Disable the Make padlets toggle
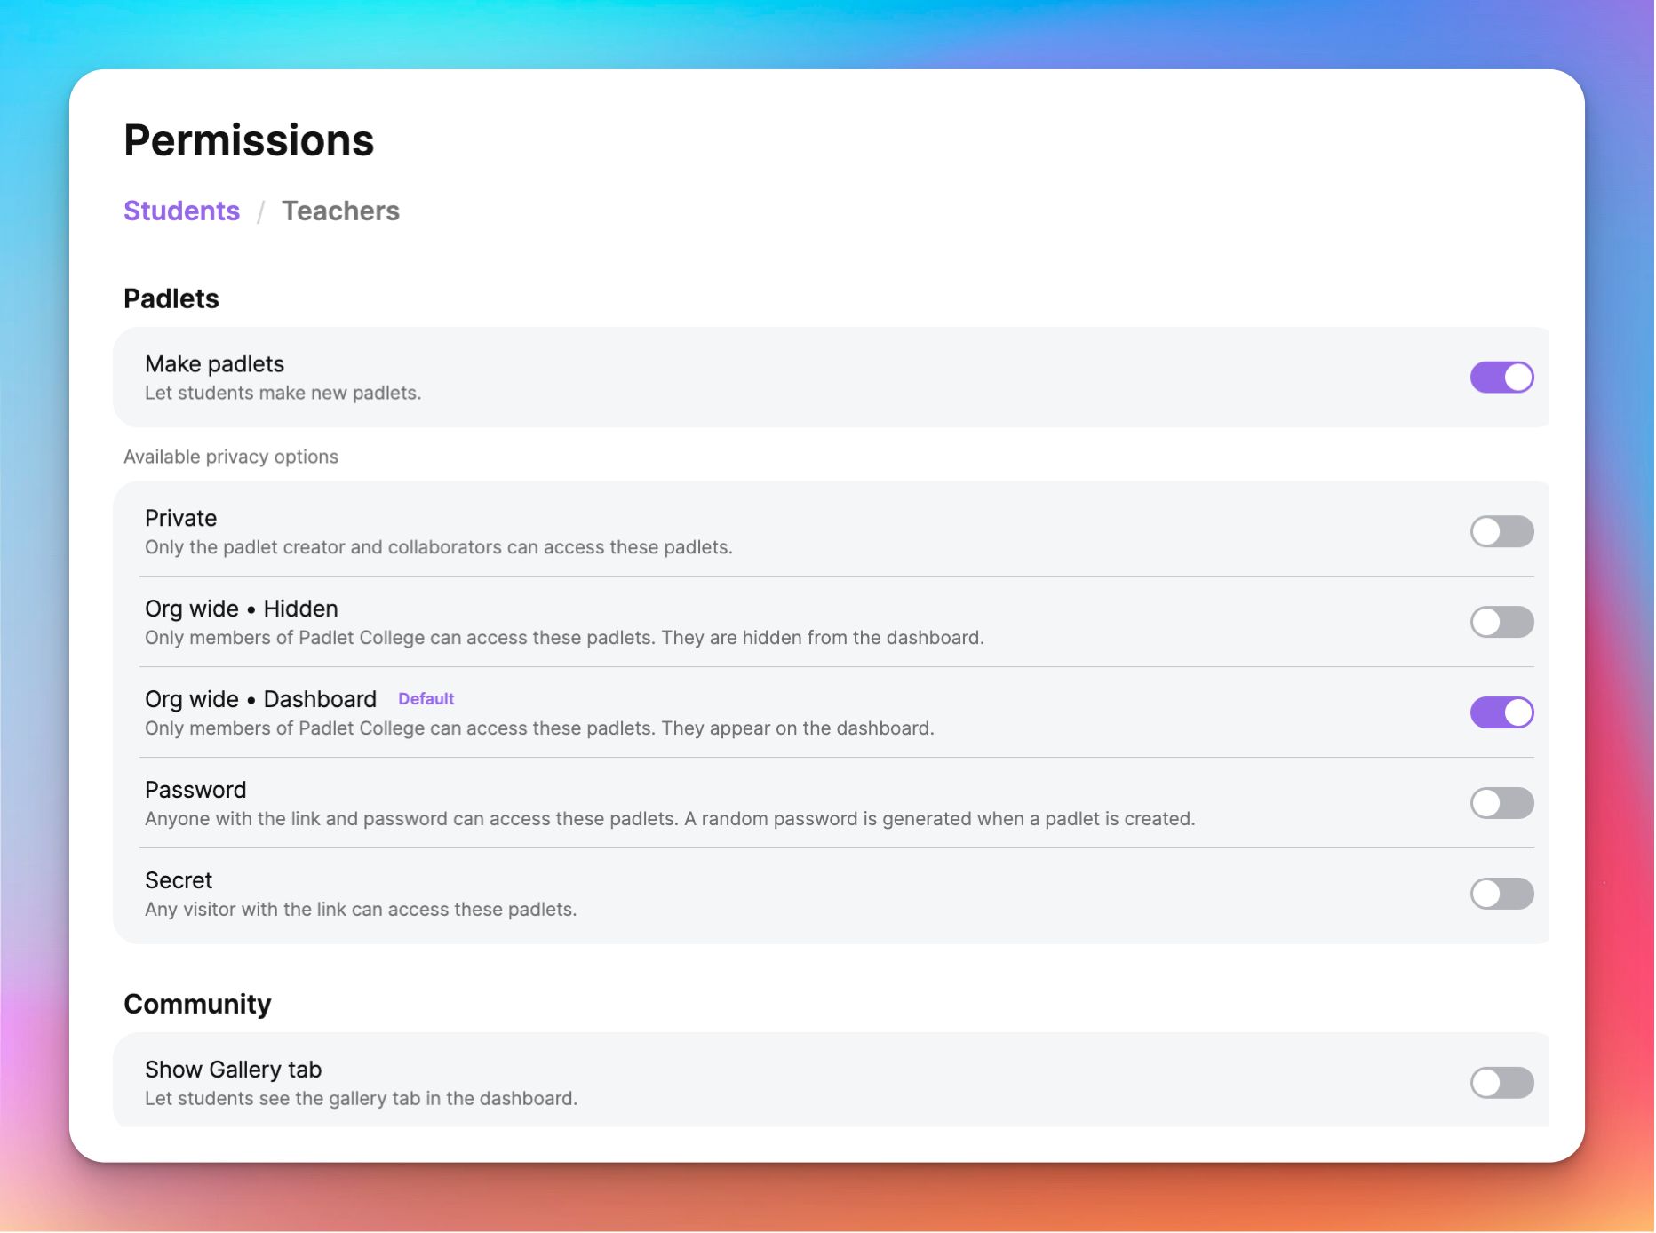 (x=1501, y=377)
